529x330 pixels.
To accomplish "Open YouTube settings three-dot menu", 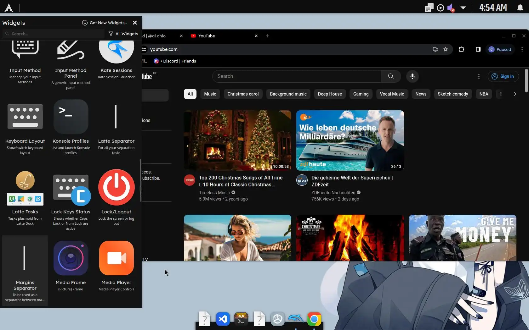I will click(x=479, y=76).
